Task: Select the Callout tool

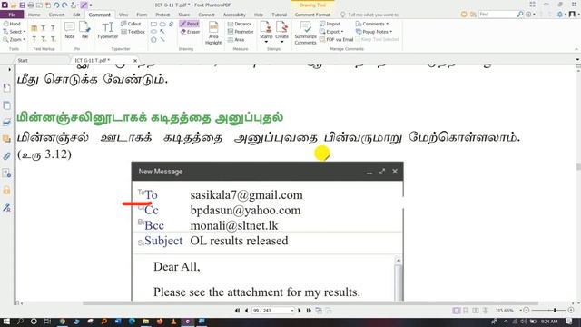Action: (x=131, y=24)
